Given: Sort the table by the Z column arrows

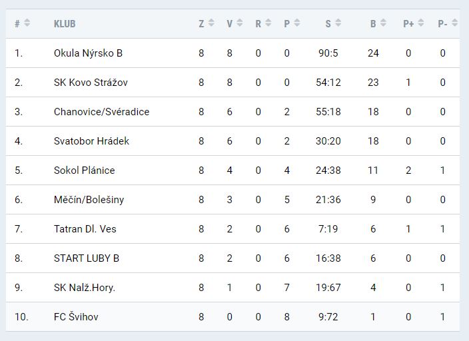Looking at the screenshot, I should 211,23.
